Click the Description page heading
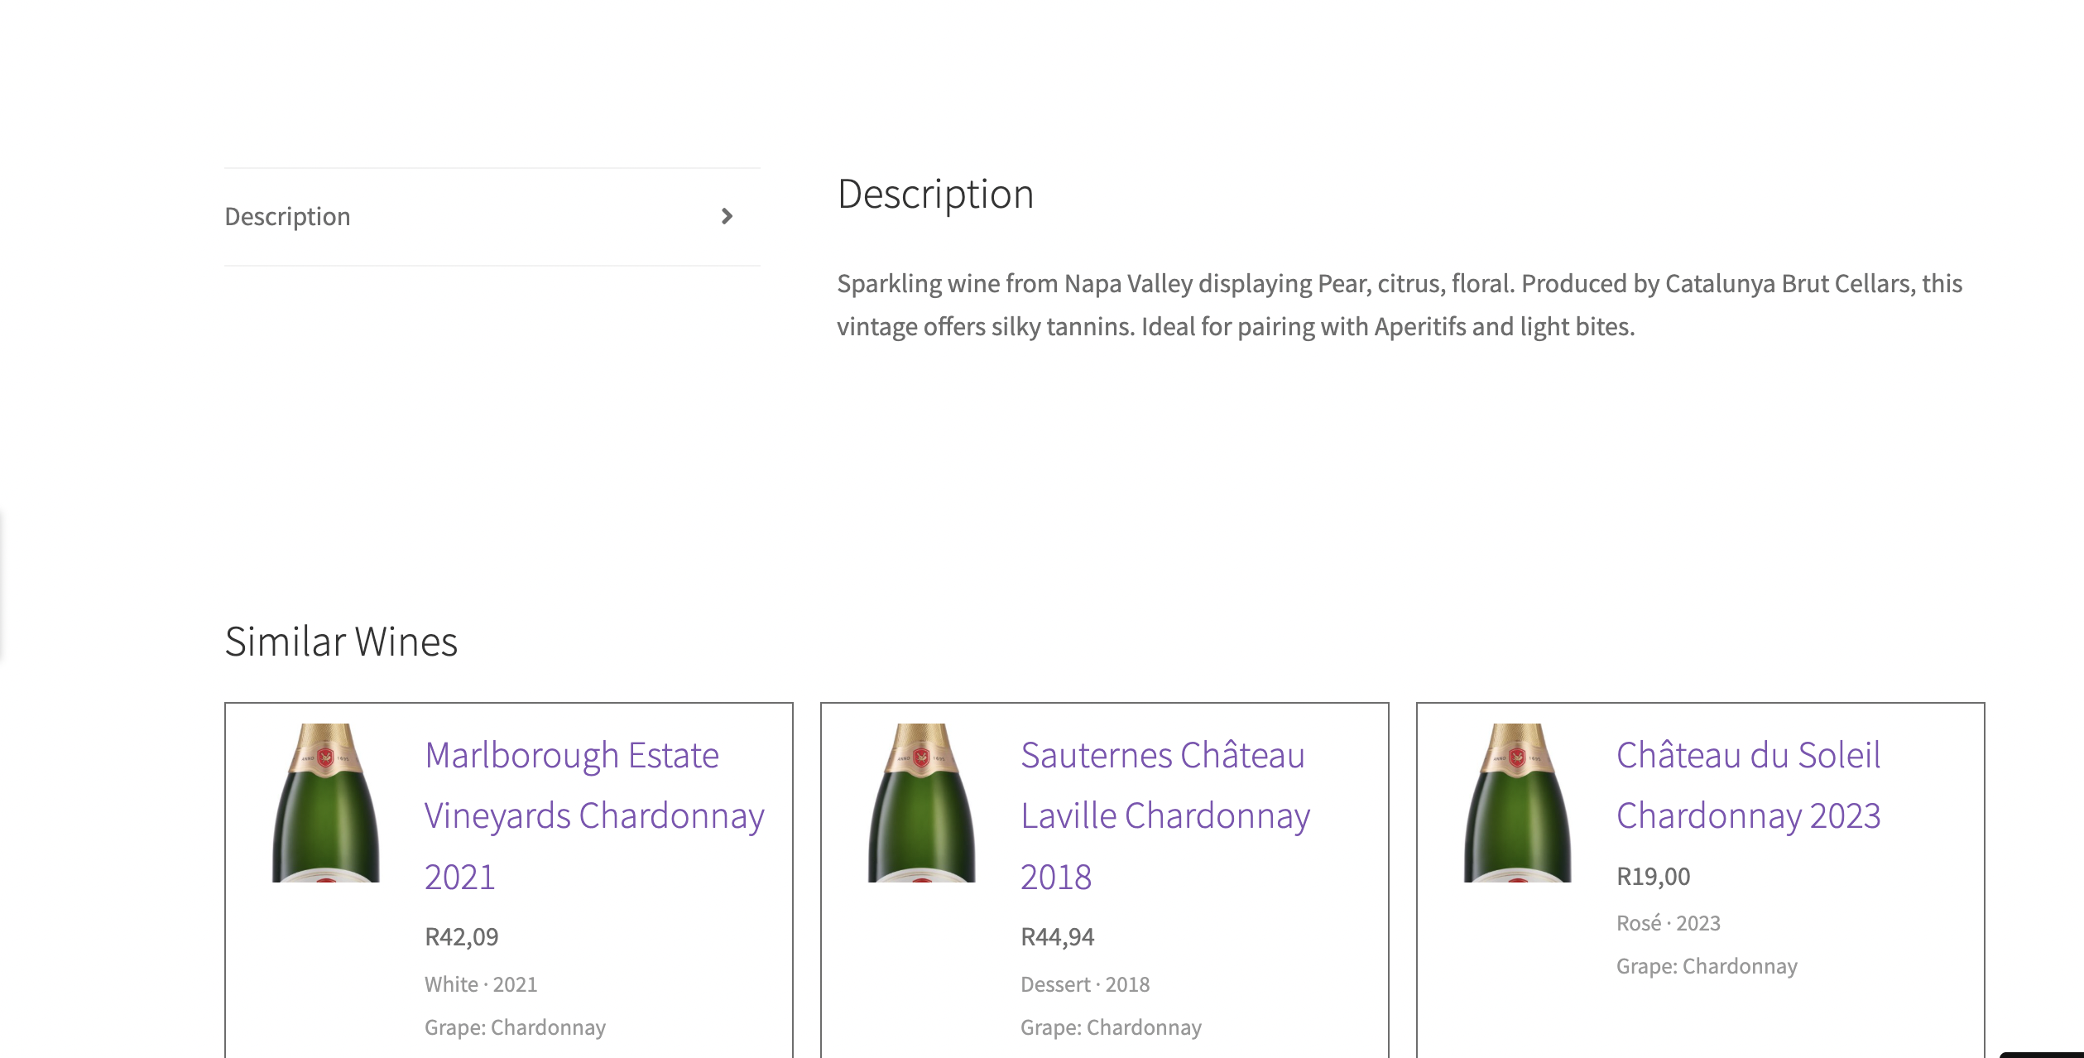 point(935,194)
